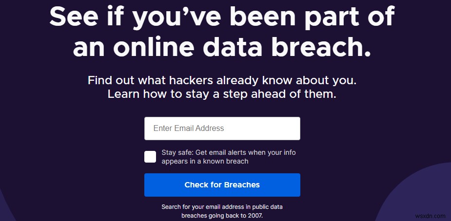This screenshot has width=451, height=221.
Task: Click the "an online data breach." heading line
Action: point(222,49)
